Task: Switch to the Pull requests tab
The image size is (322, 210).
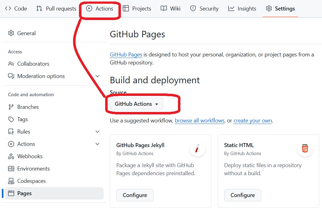Action: pyautogui.click(x=56, y=9)
